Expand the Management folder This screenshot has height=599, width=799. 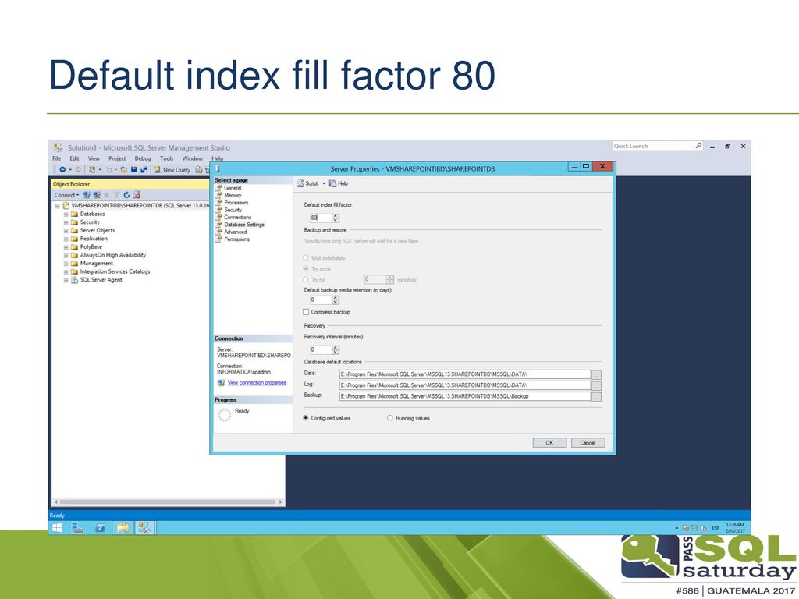66,264
